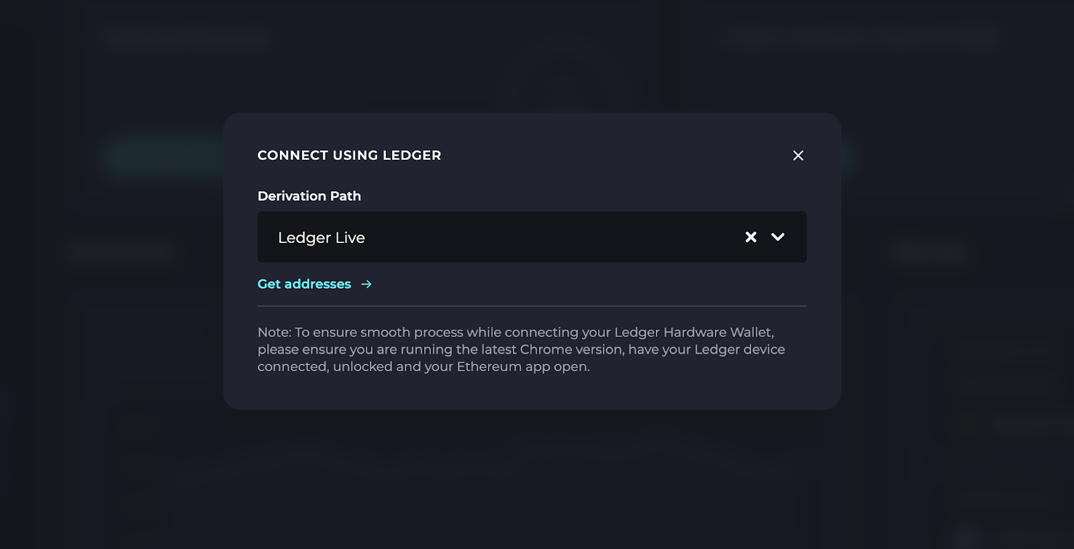Click the CONNECT USING LEDGER title

pyautogui.click(x=349, y=155)
